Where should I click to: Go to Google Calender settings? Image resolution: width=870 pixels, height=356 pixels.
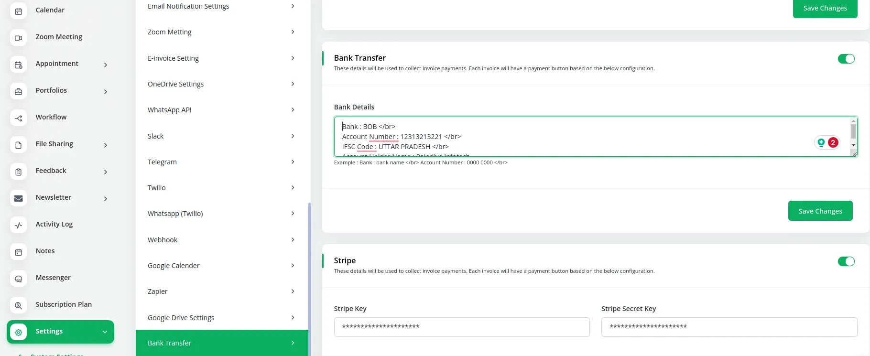click(x=221, y=266)
